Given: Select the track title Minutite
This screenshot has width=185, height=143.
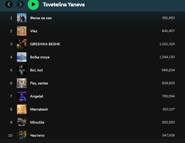Looking at the screenshot, I should pos(37,122).
